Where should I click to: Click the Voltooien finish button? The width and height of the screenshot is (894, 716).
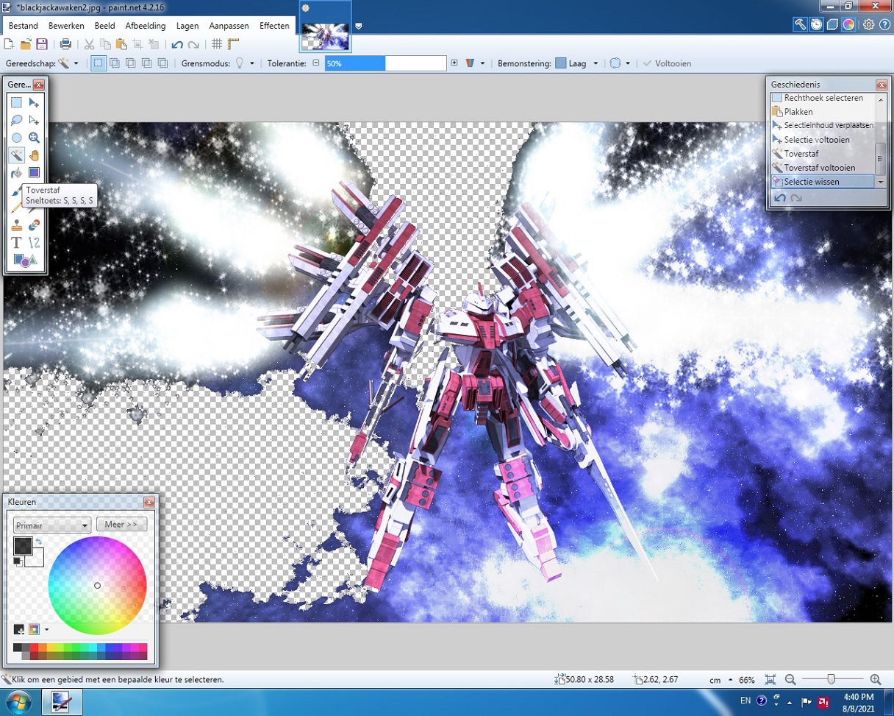tap(667, 63)
